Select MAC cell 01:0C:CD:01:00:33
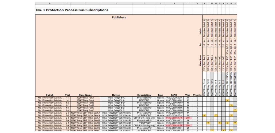Viewport: 275px width, 133px height. point(174,123)
